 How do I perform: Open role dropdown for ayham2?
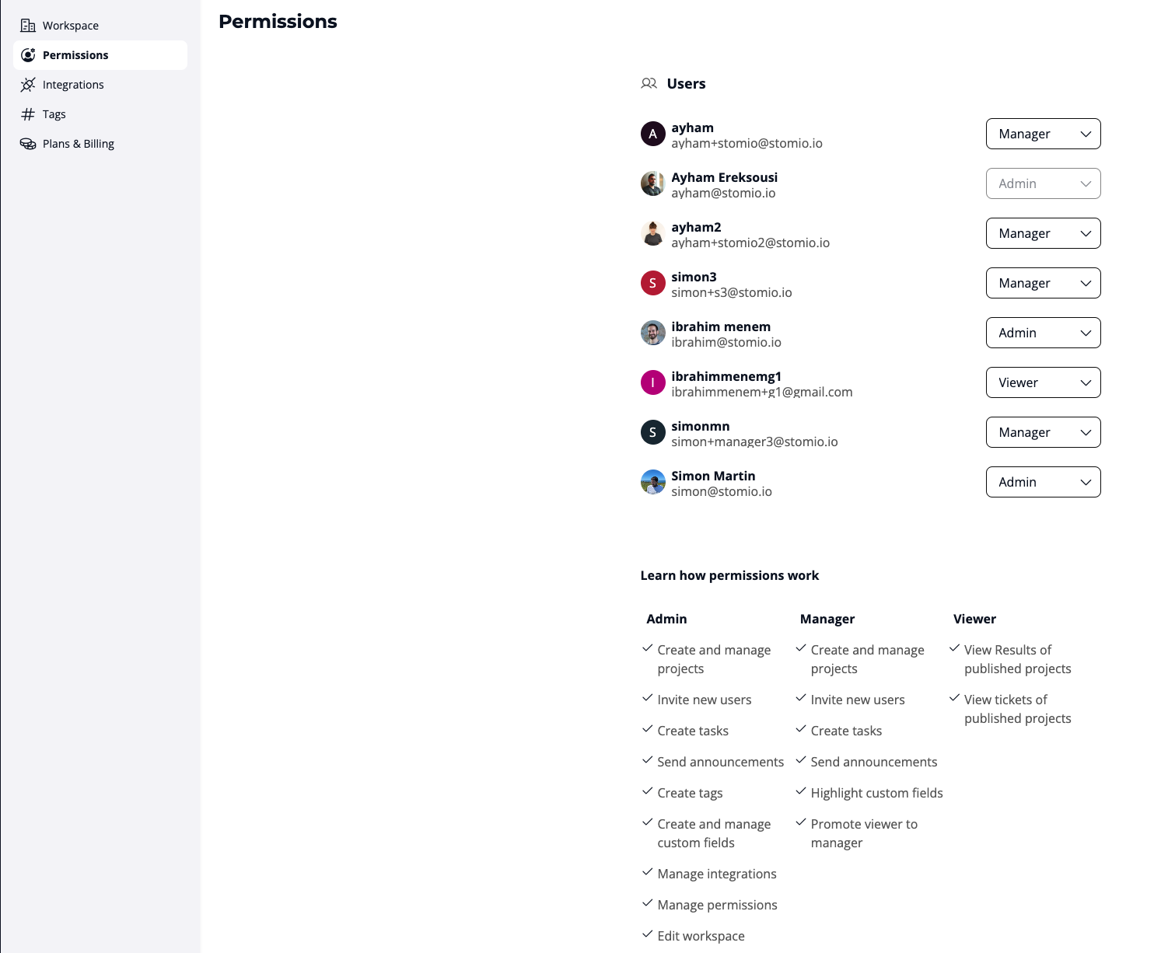1043,233
